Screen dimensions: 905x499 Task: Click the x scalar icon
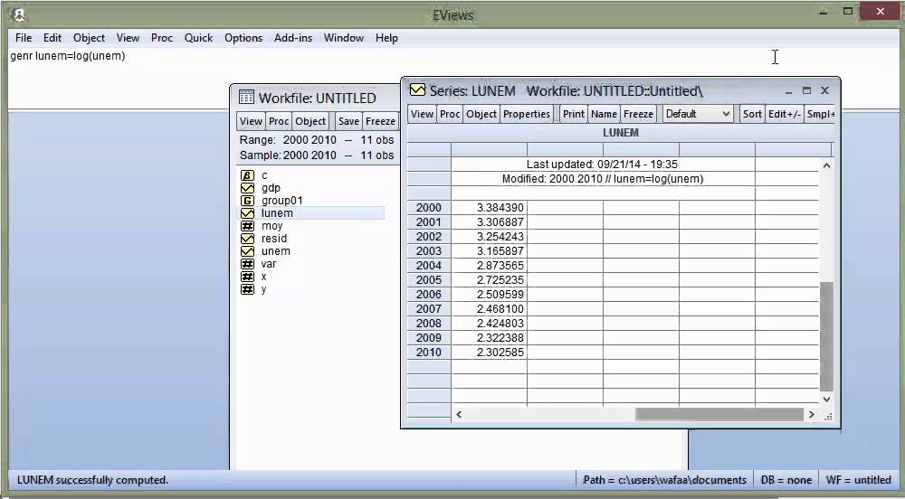click(x=247, y=277)
